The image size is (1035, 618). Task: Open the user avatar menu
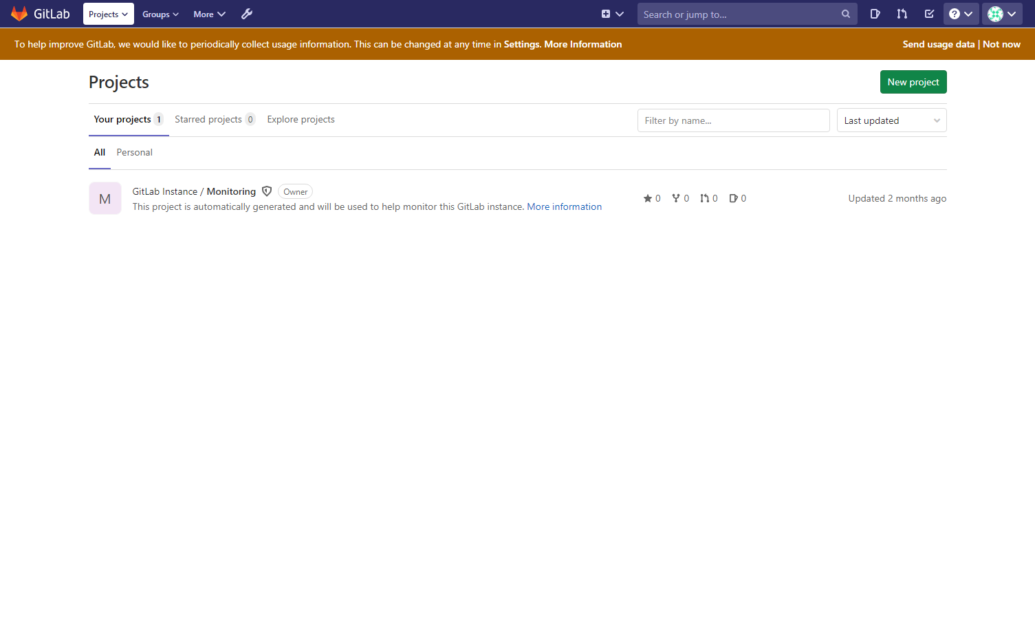(x=1002, y=14)
